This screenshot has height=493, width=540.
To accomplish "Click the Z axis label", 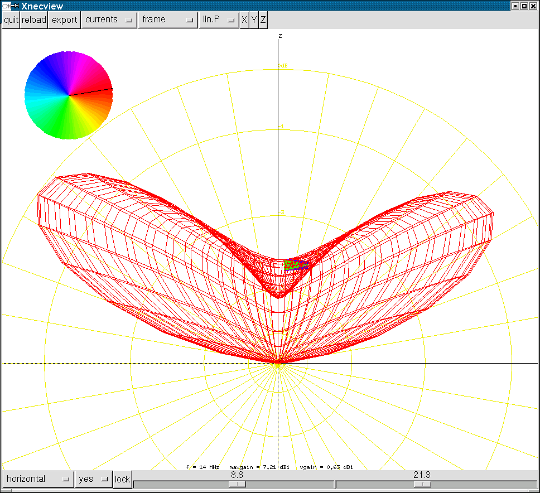I will click(x=281, y=36).
